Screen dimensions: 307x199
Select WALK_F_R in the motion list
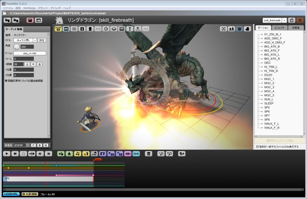point(272,128)
